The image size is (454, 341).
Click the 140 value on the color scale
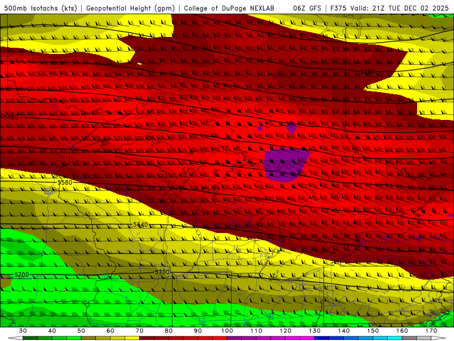(344, 331)
